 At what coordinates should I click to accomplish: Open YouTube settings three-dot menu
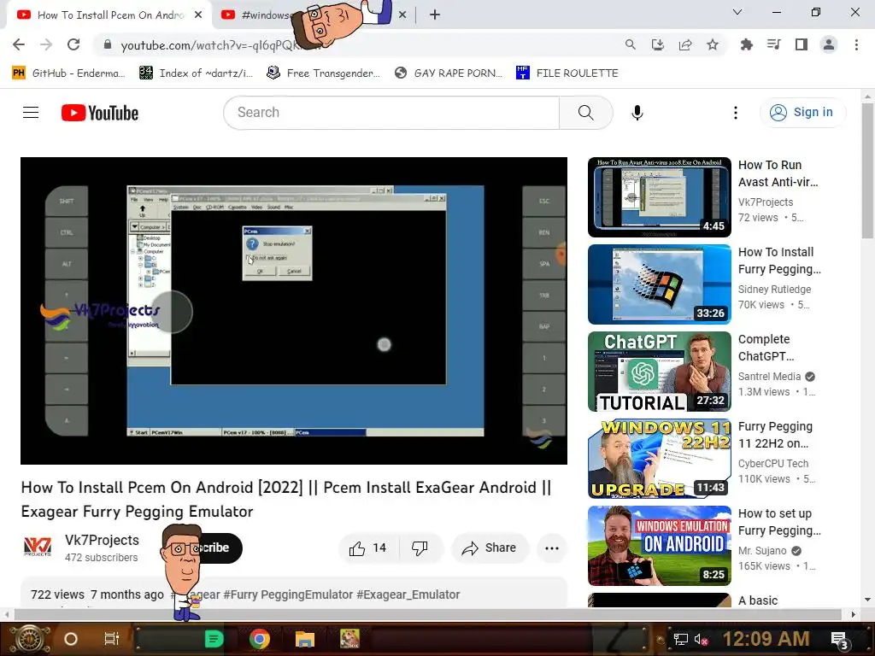[x=736, y=113]
